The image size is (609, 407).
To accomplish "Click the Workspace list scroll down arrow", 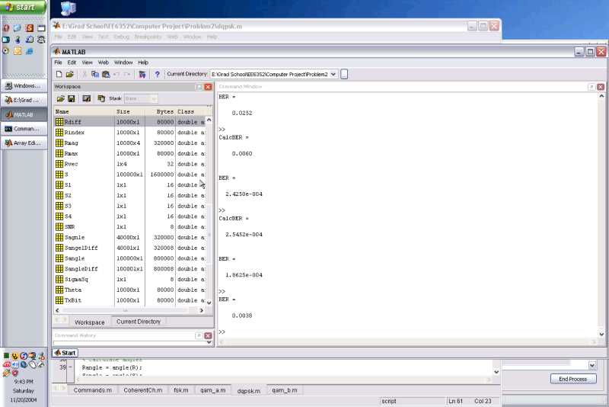I will tap(209, 303).
